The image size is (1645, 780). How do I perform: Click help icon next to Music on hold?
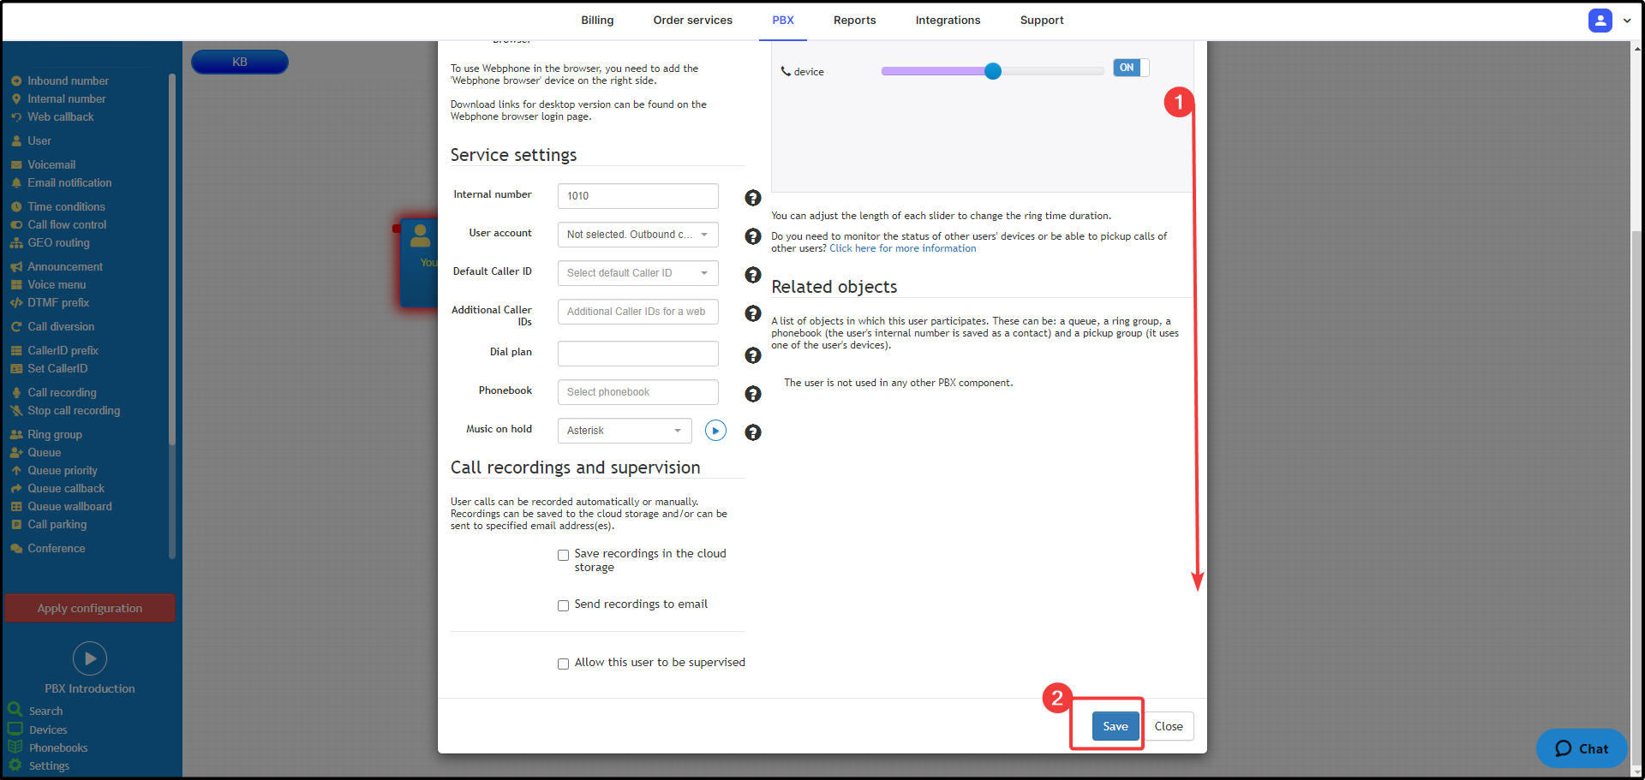[752, 432]
